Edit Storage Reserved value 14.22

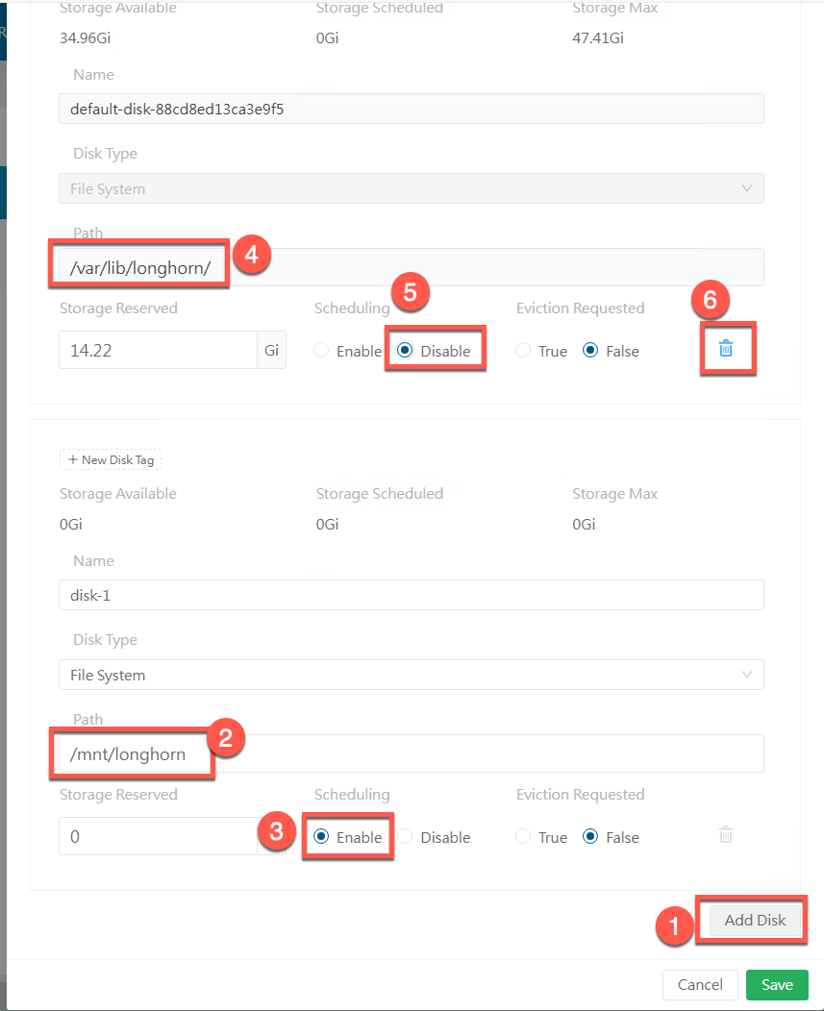tap(157, 351)
